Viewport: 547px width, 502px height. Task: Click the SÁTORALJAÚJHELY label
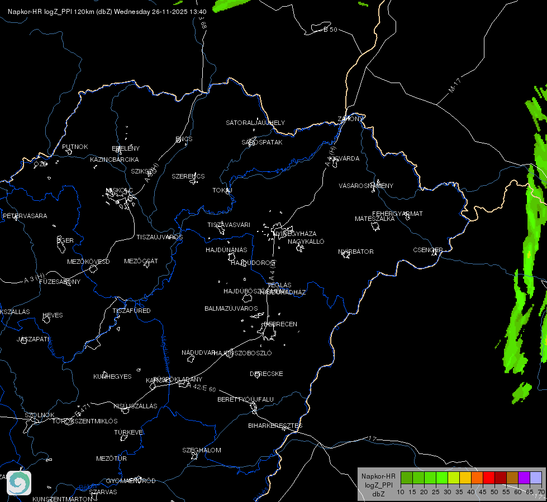coord(255,123)
